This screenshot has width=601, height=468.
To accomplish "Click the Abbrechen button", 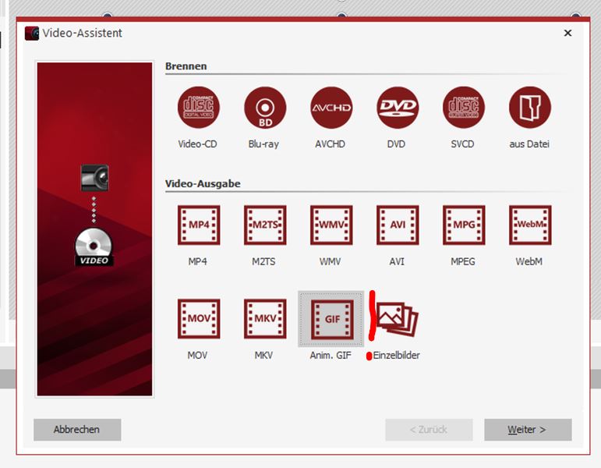I will (x=76, y=430).
